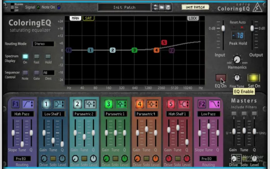This screenshot has width=270, height=169.
Task: Enable band F1 high pass filter
Action: pos(15,104)
